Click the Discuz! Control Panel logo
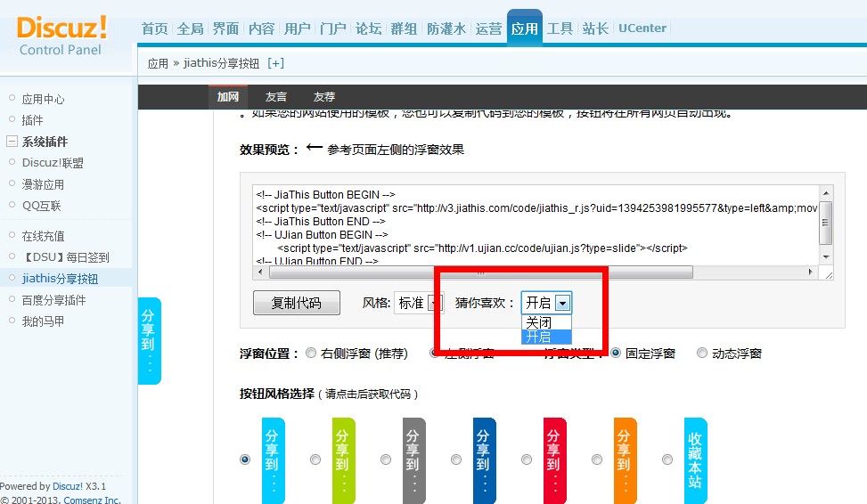Screen dimensions: 867x504 click(x=61, y=36)
